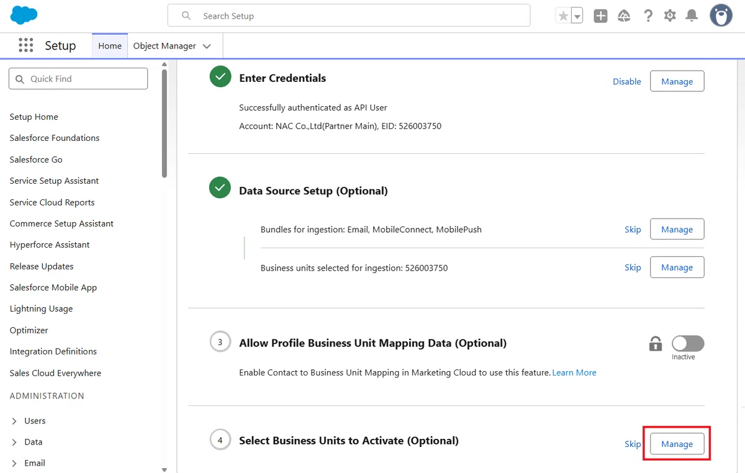Open Release Updates in sidebar
This screenshot has height=473, width=745.
pos(42,266)
